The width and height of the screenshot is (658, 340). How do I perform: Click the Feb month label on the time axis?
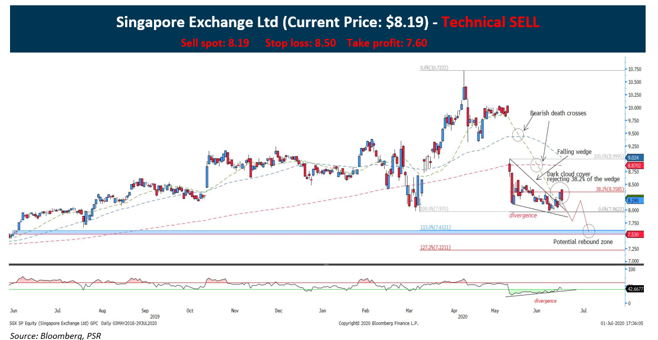pos(365,311)
